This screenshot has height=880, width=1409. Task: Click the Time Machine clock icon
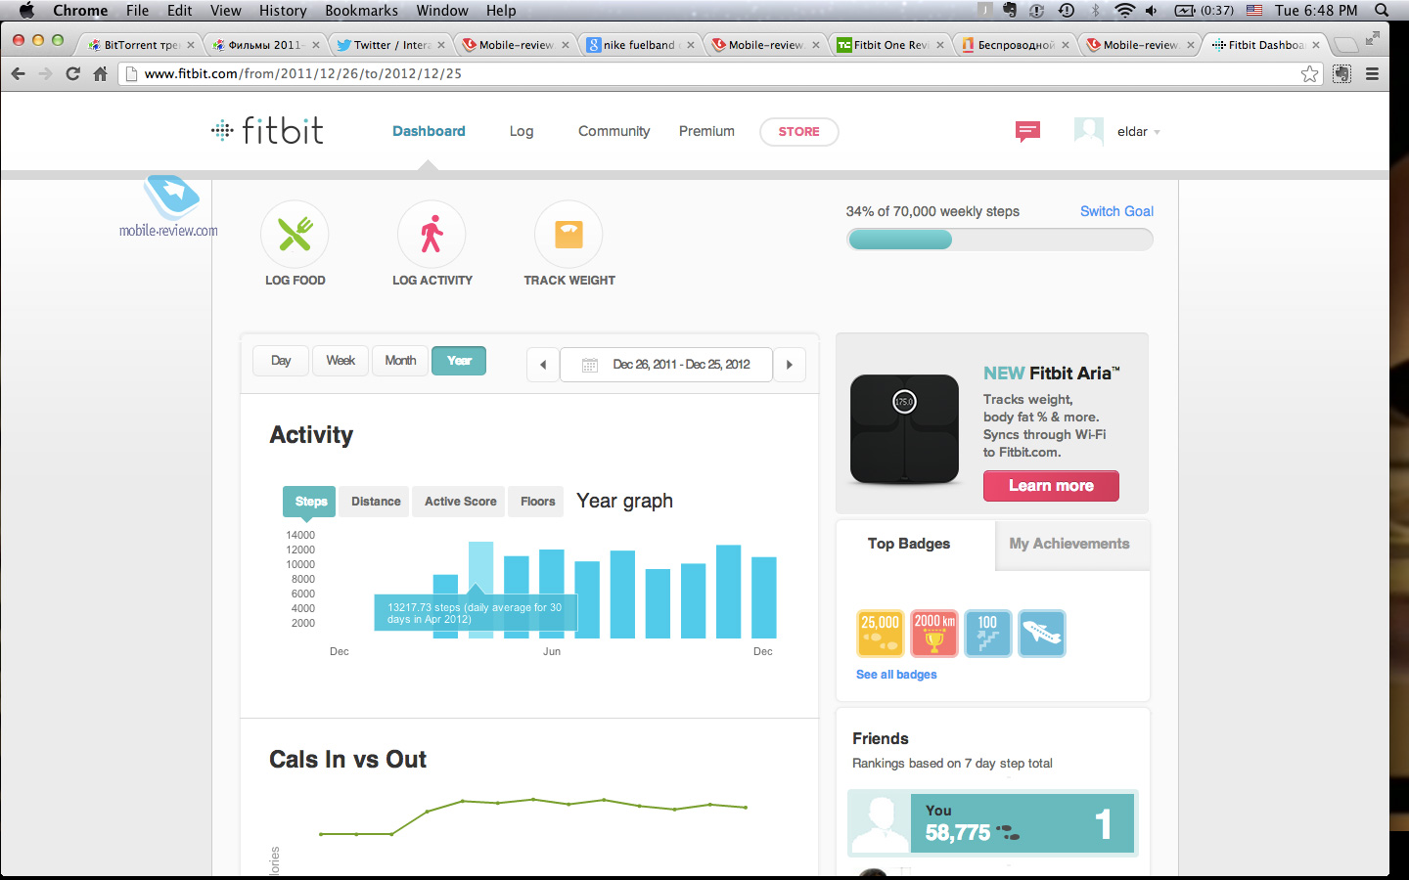1067,10
